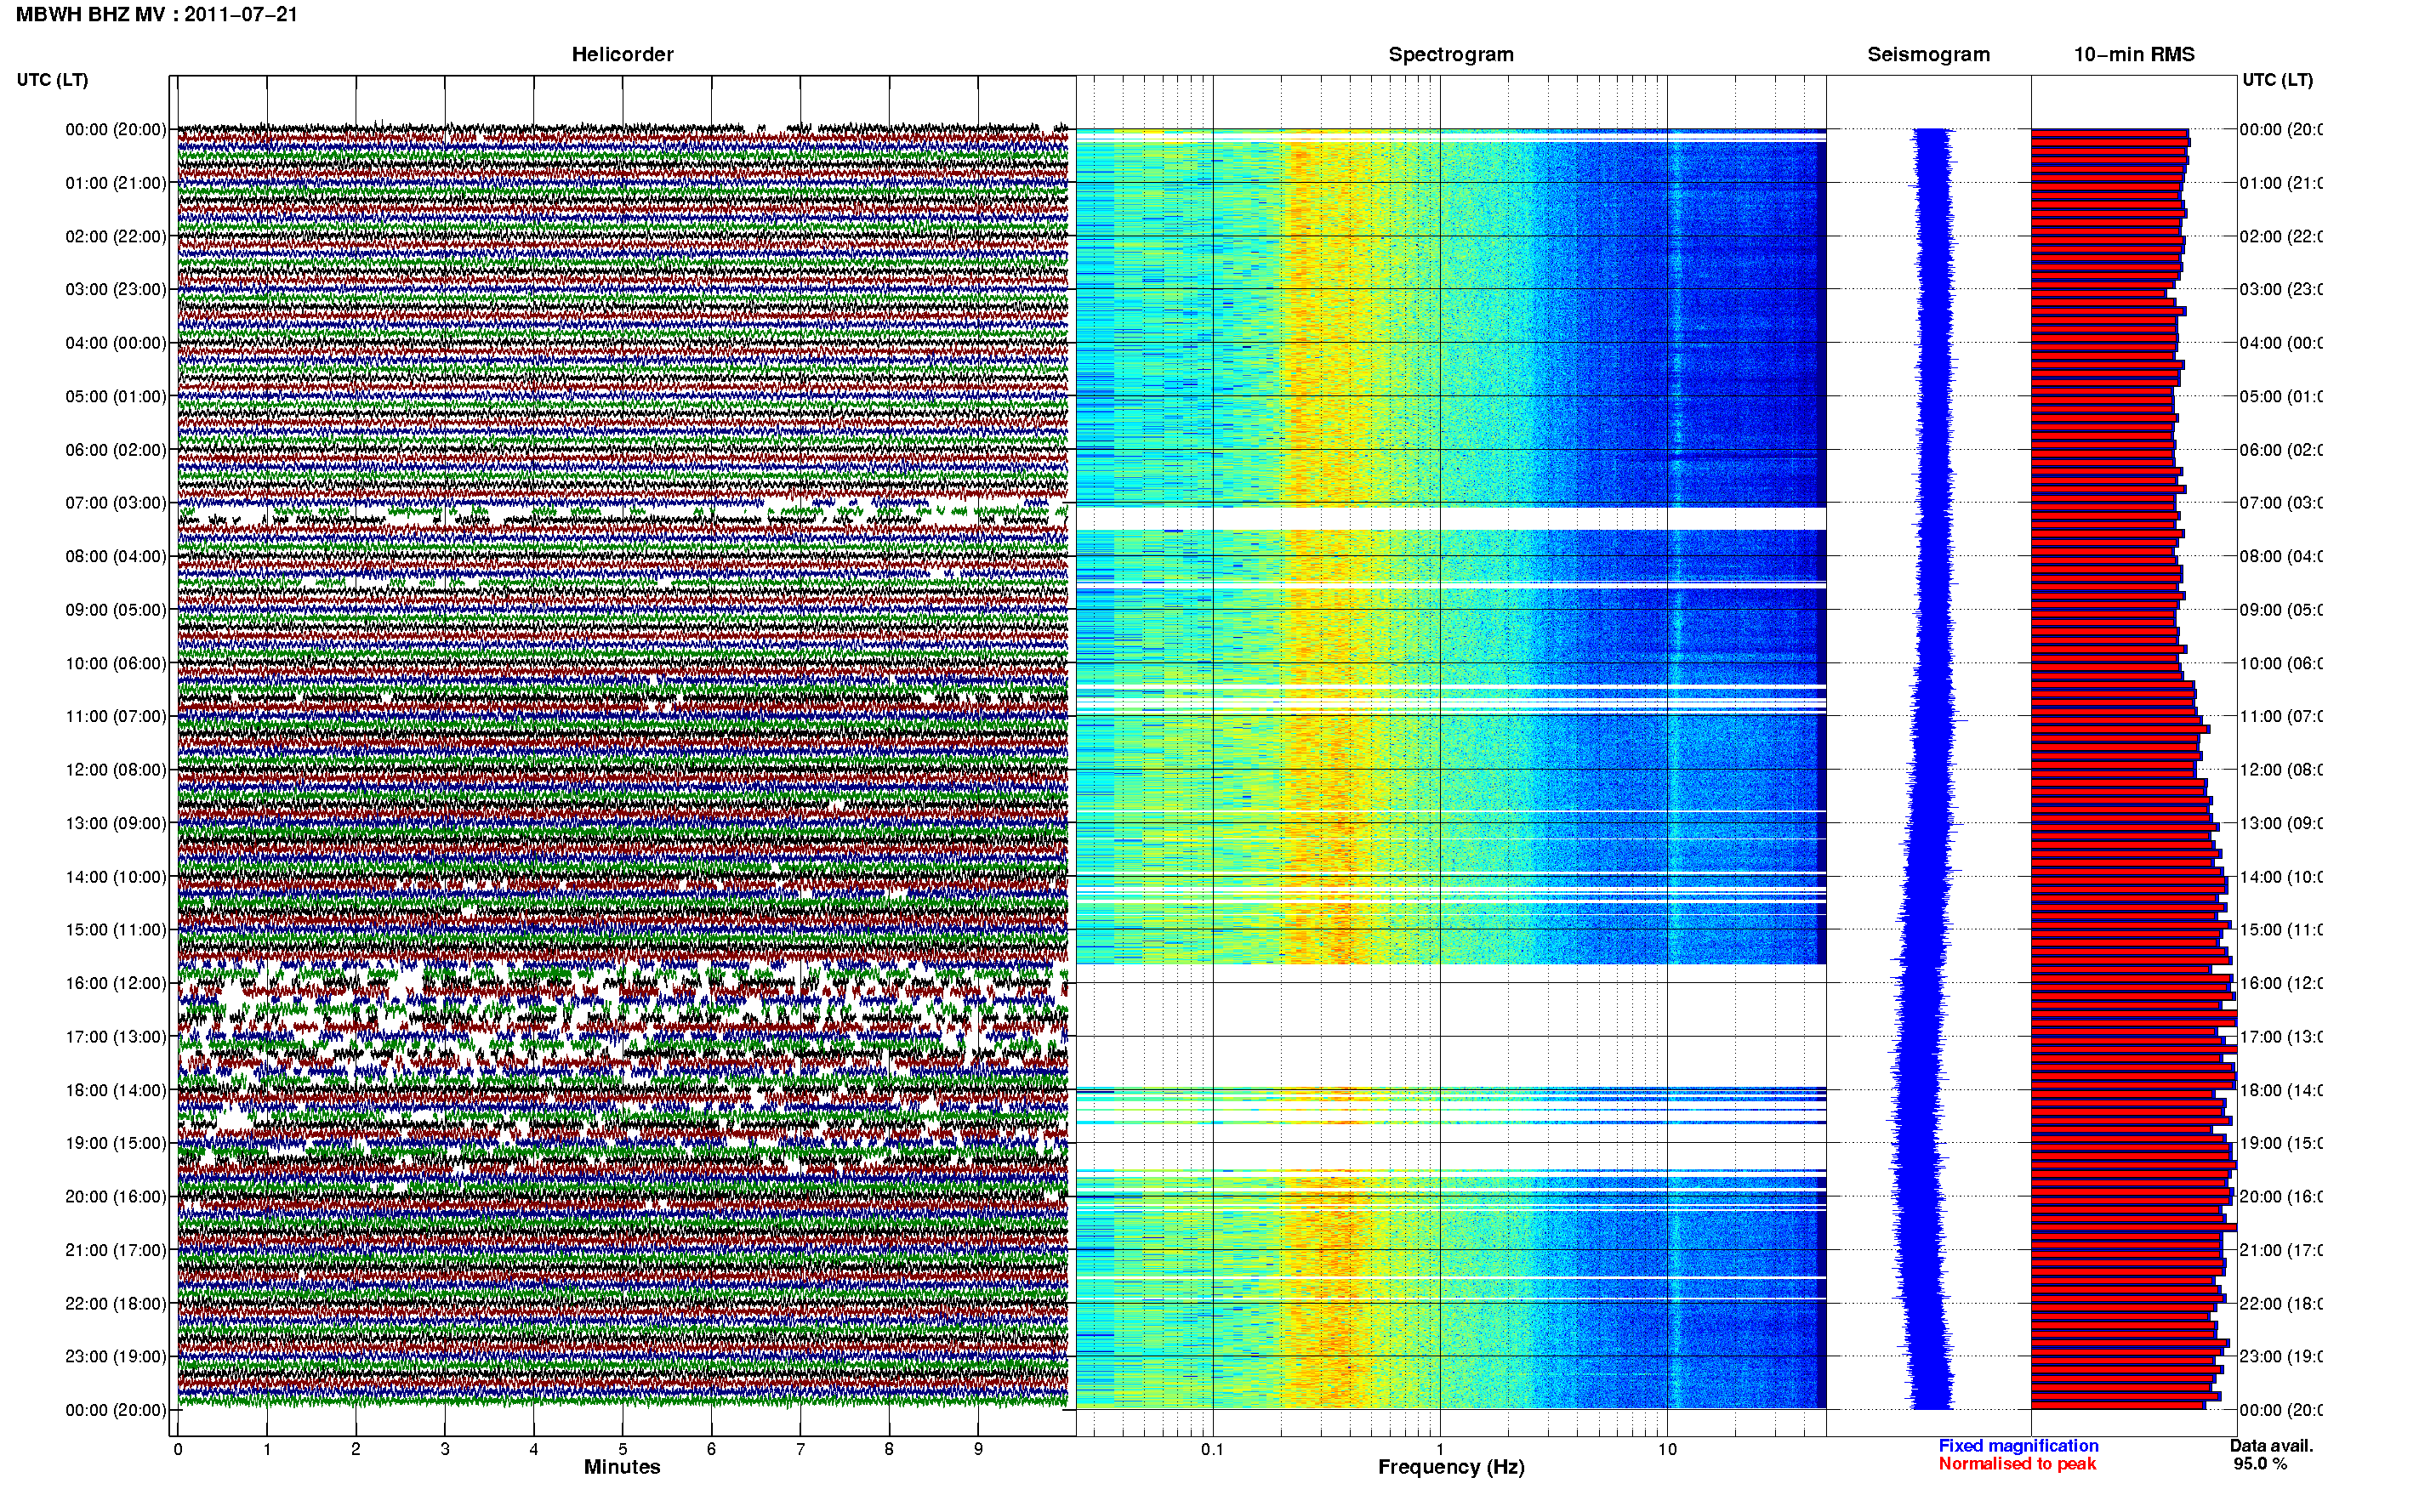Click the '18:00 (14:00)' time label

pos(116,1090)
